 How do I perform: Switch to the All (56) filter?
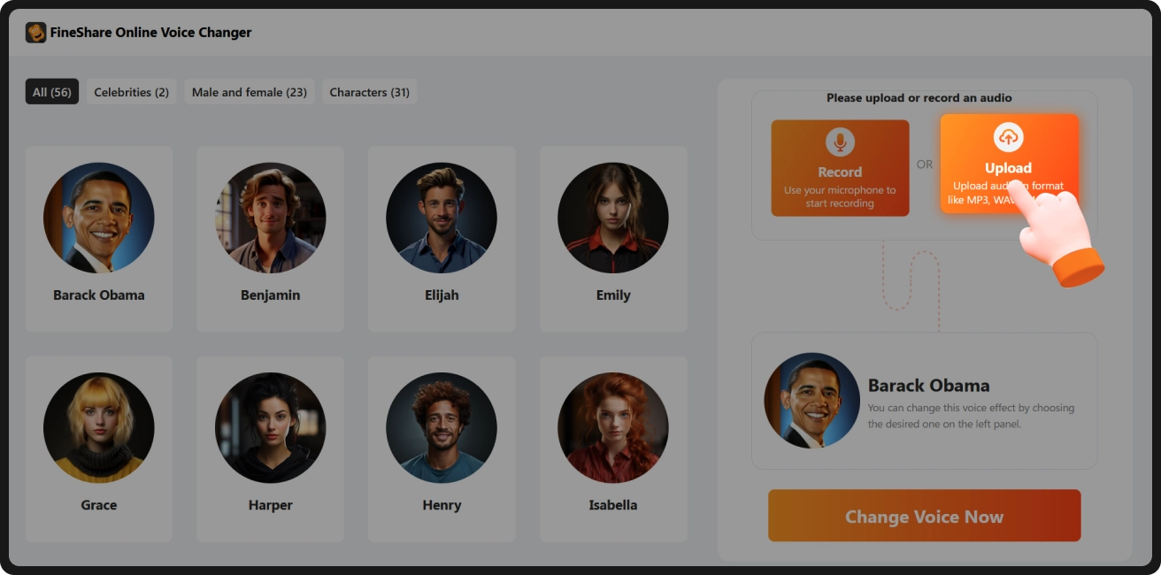[x=52, y=92]
